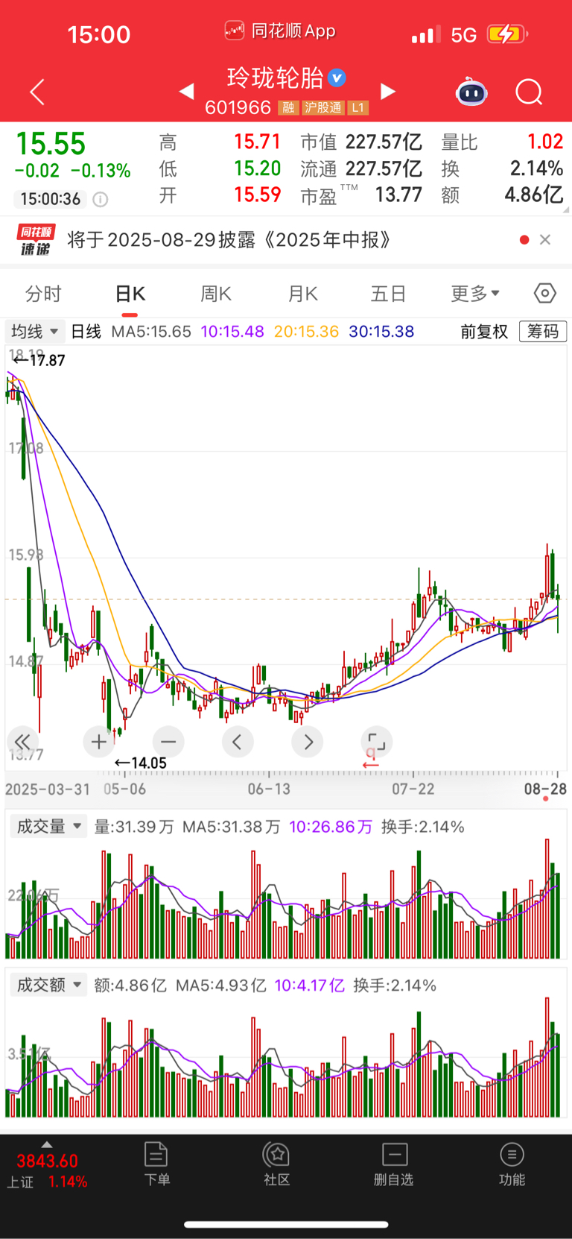This screenshot has height=1239, width=572.
Task: Move chart right with chevron
Action: [308, 742]
